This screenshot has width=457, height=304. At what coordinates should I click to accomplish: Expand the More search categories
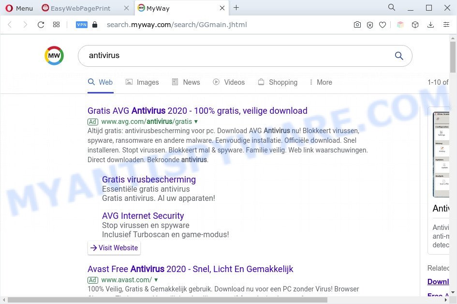(321, 82)
